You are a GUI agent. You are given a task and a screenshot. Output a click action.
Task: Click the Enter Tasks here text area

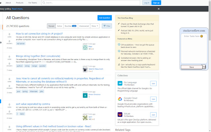(194, 49)
